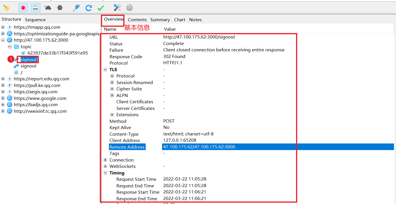Viewport: 396px width, 204px height.
Task: Expand the ALPN row
Action: (112, 95)
